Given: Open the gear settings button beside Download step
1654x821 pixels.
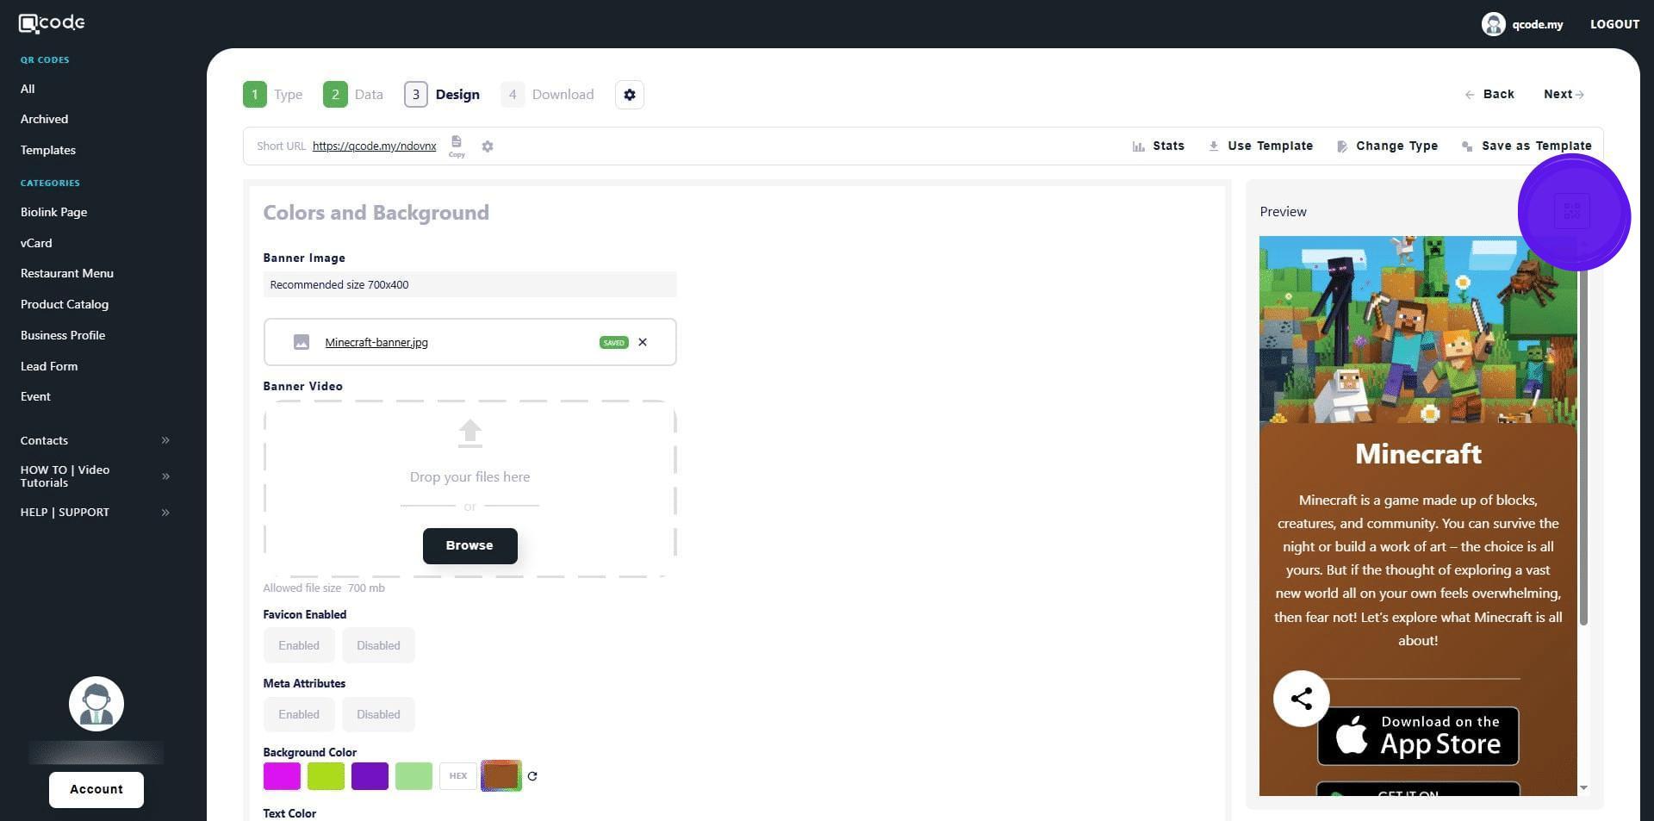Looking at the screenshot, I should 630,95.
